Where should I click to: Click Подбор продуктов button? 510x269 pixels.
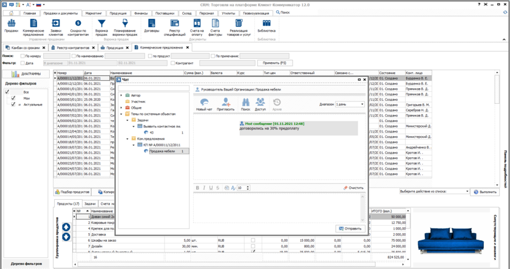tap(72, 192)
